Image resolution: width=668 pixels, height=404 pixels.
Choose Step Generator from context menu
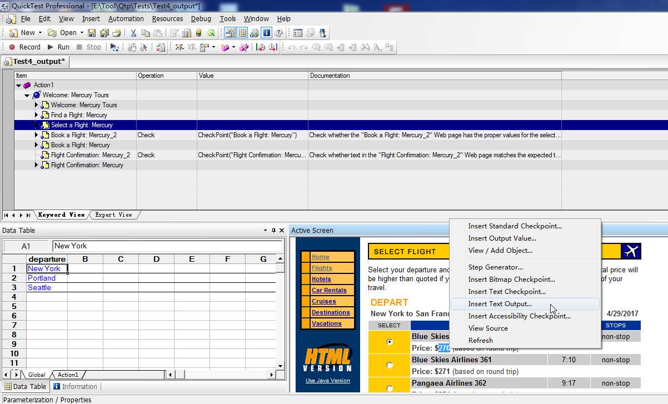click(x=525, y=267)
